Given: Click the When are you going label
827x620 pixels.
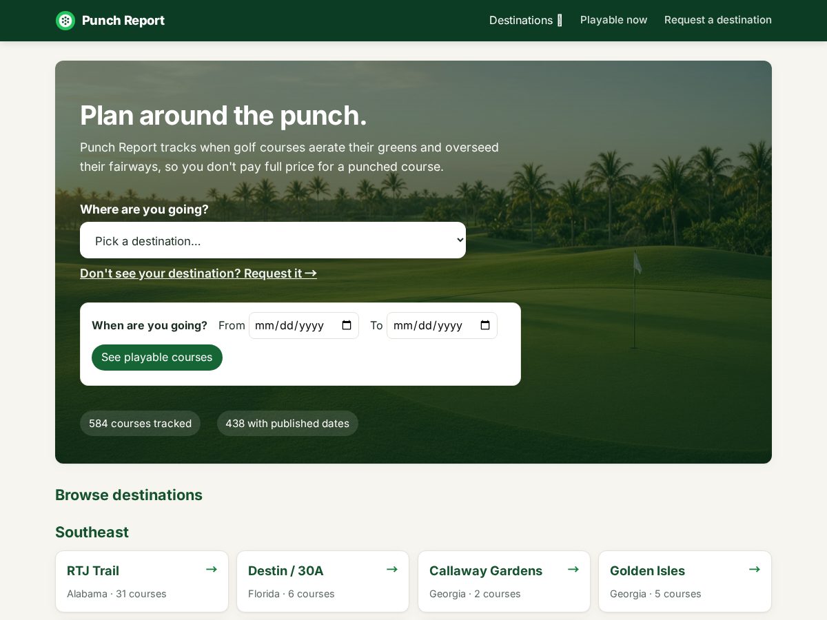Looking at the screenshot, I should pos(150,325).
